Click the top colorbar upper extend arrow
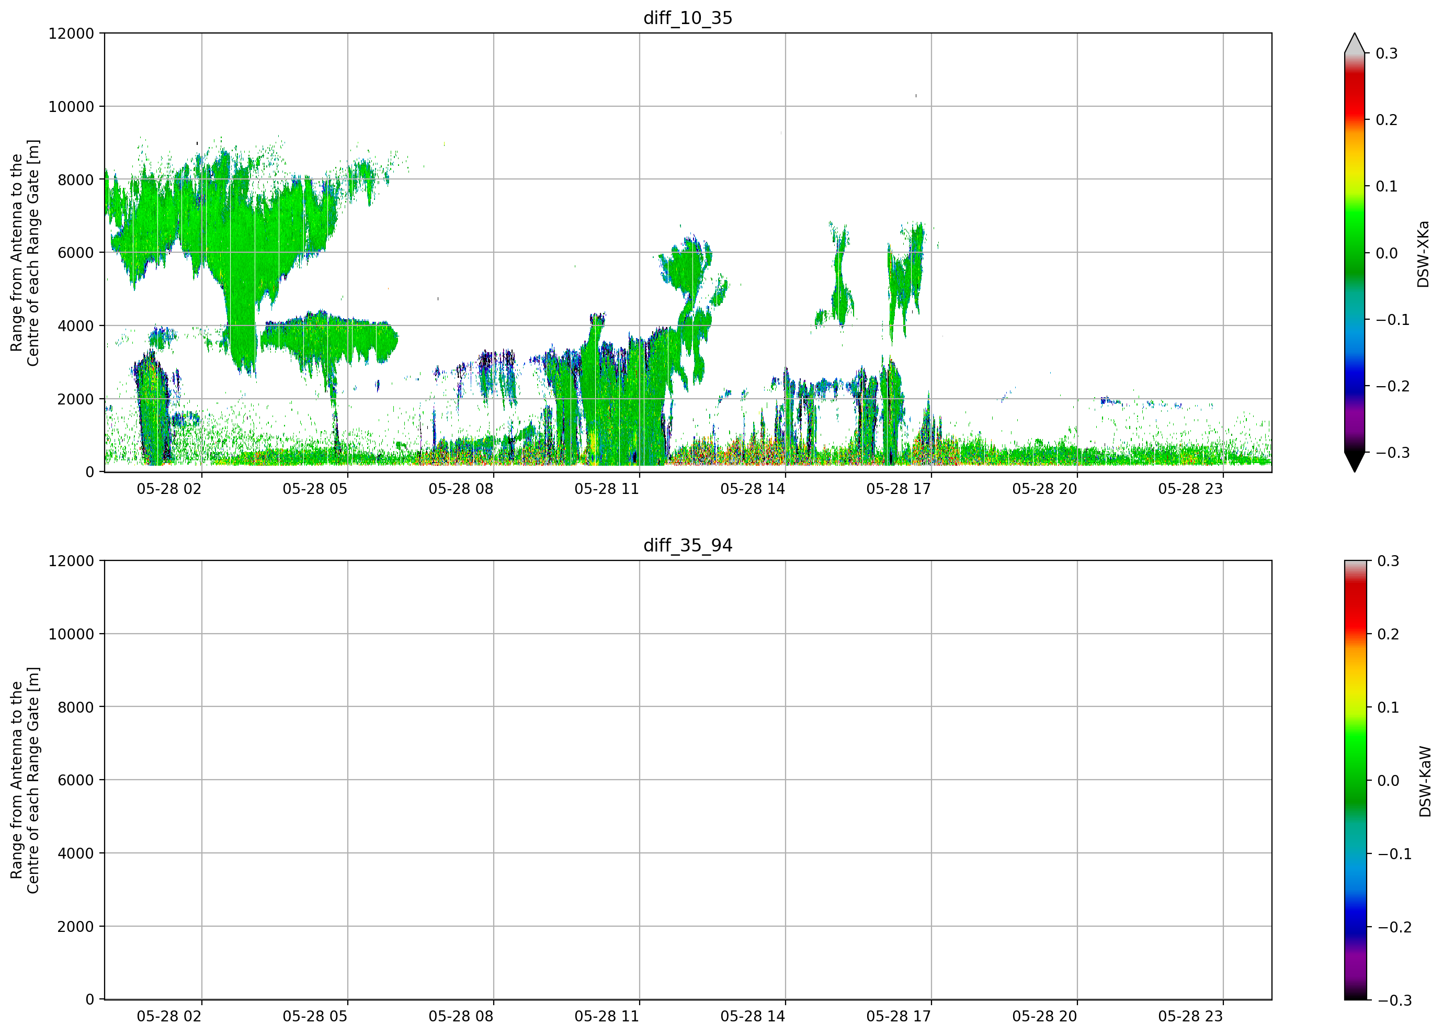Viewport: 1443px width, 1035px height. coord(1355,43)
